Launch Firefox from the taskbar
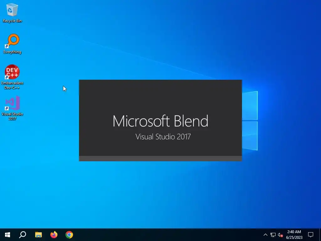Screen dimensions: 321x241 coord(54,235)
